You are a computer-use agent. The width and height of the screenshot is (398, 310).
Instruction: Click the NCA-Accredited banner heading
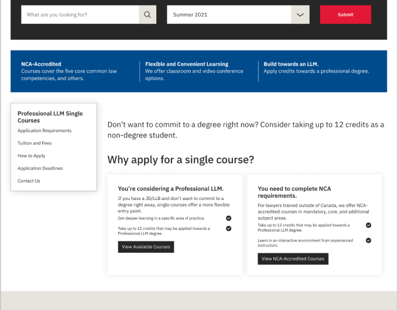41,64
